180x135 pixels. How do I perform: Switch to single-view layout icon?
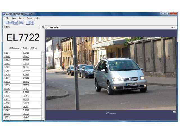coord(28,23)
